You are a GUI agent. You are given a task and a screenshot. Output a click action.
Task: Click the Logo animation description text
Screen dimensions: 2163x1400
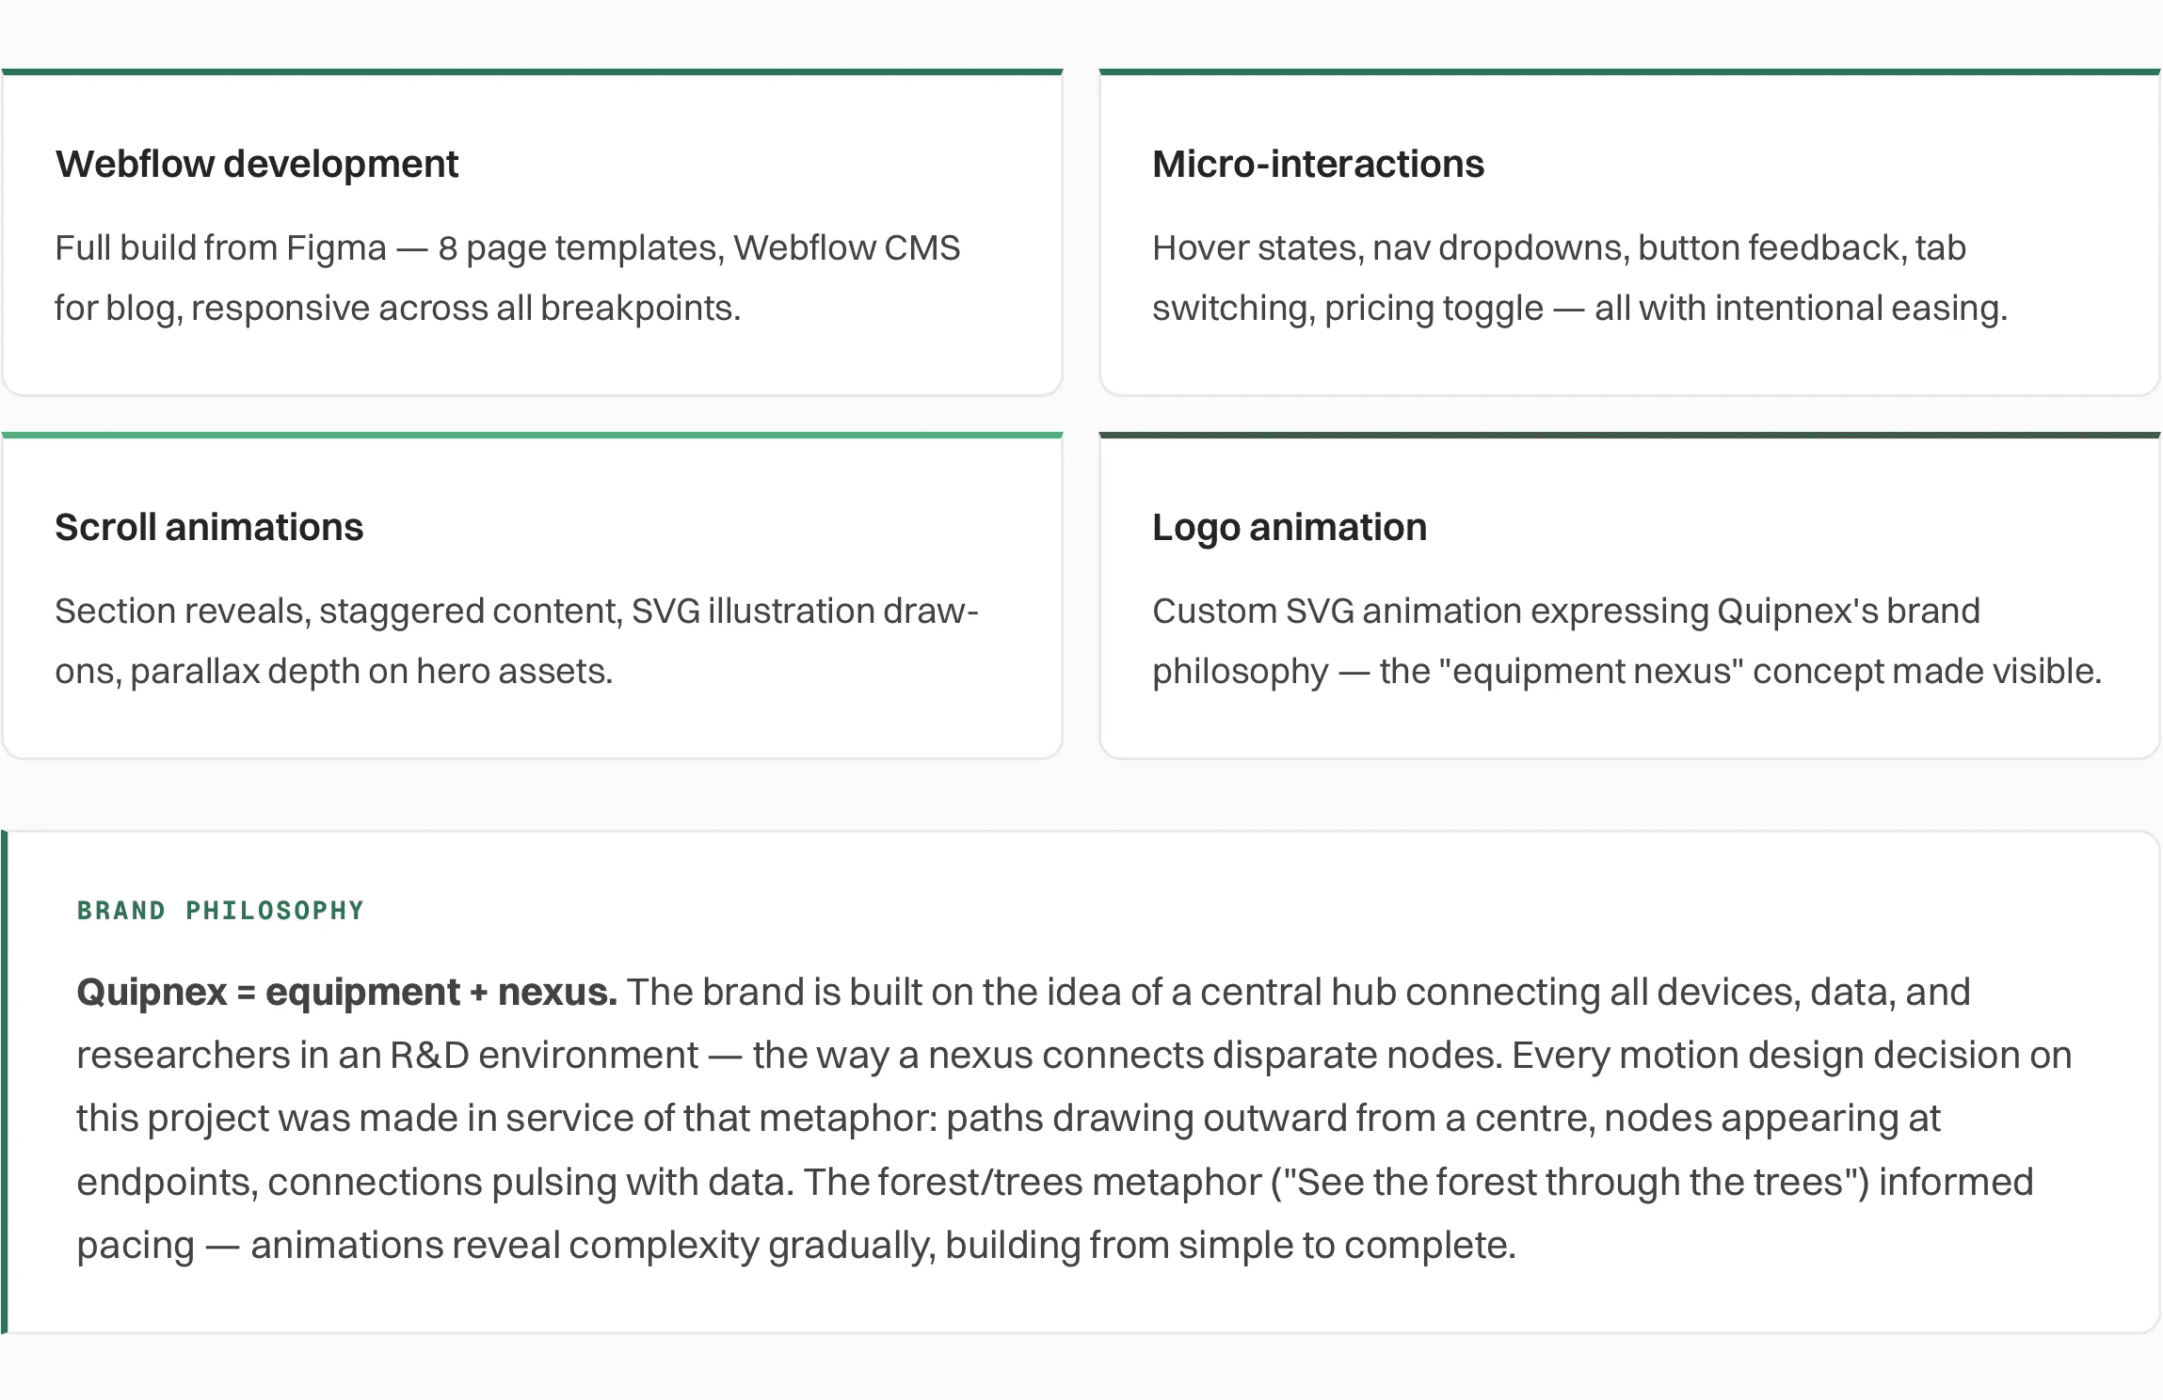click(x=1626, y=641)
